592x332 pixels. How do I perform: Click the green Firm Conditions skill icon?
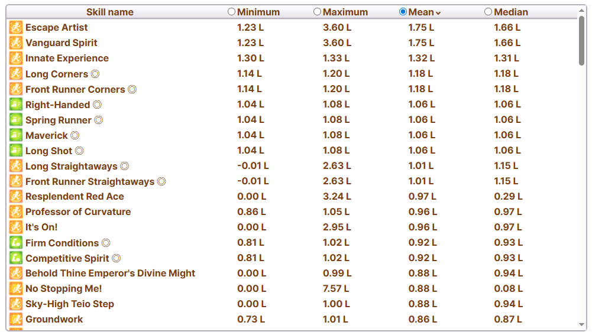point(16,243)
